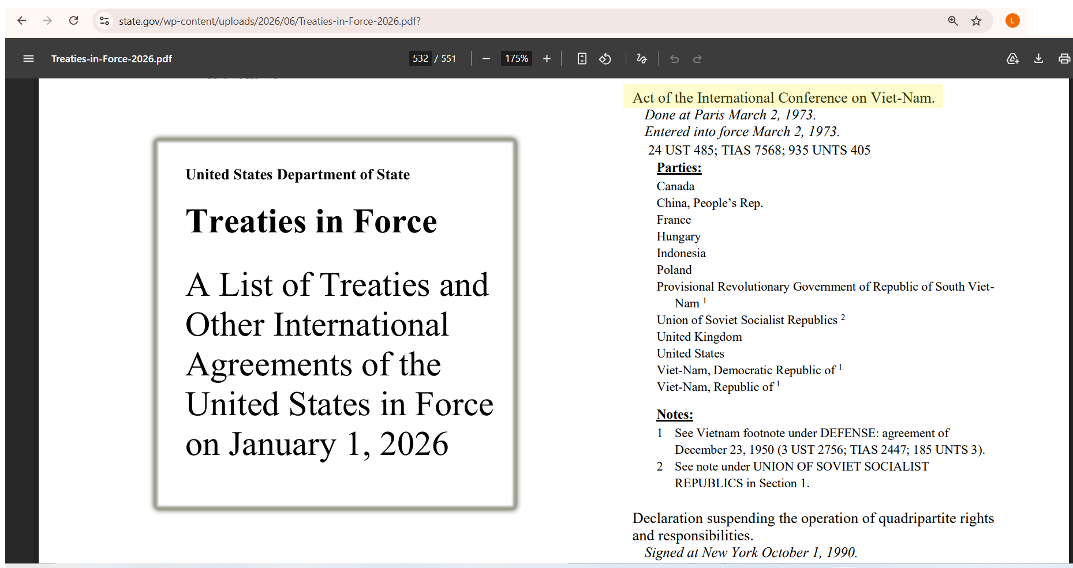Click Viet-Nam, Democratic Republic of entry
Screen dimensions: 1073x568
tap(749, 370)
